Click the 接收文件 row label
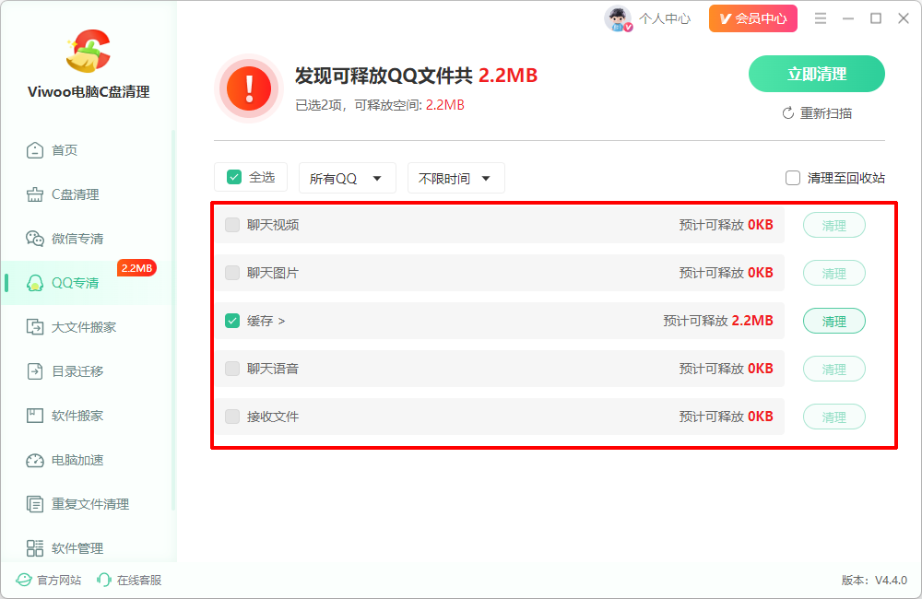The height and width of the screenshot is (599, 922). [273, 417]
